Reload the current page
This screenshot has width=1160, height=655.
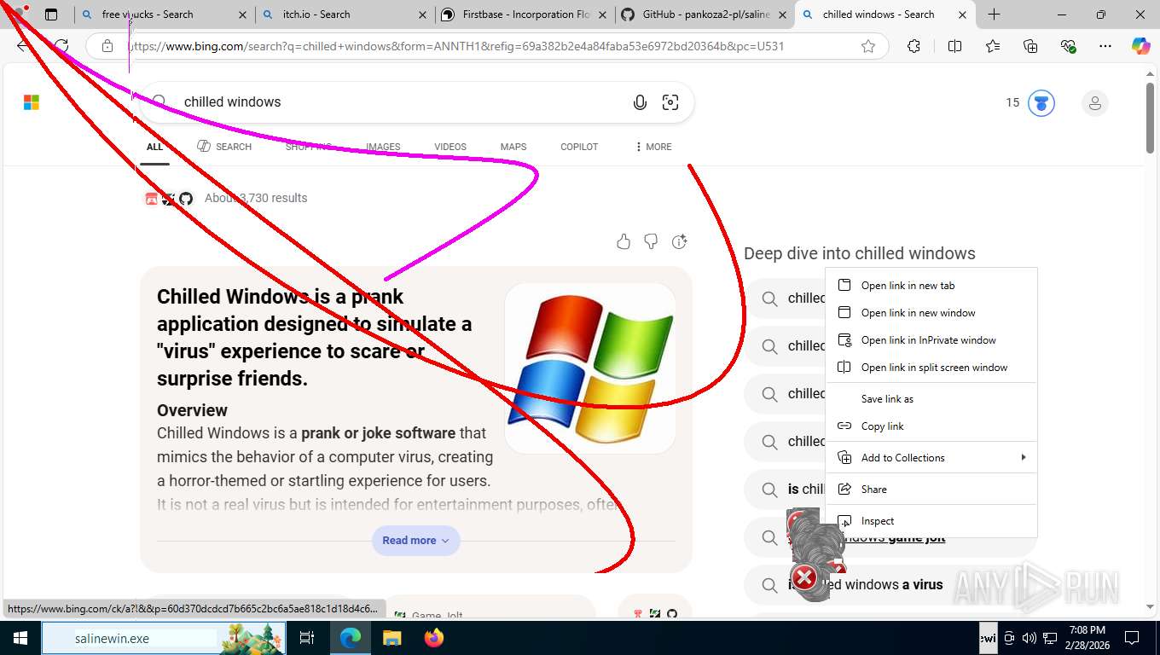point(61,46)
